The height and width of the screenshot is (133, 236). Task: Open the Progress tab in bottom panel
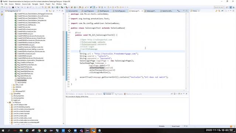[119, 94]
